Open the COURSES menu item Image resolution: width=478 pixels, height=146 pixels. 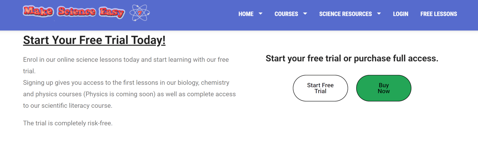point(286,14)
